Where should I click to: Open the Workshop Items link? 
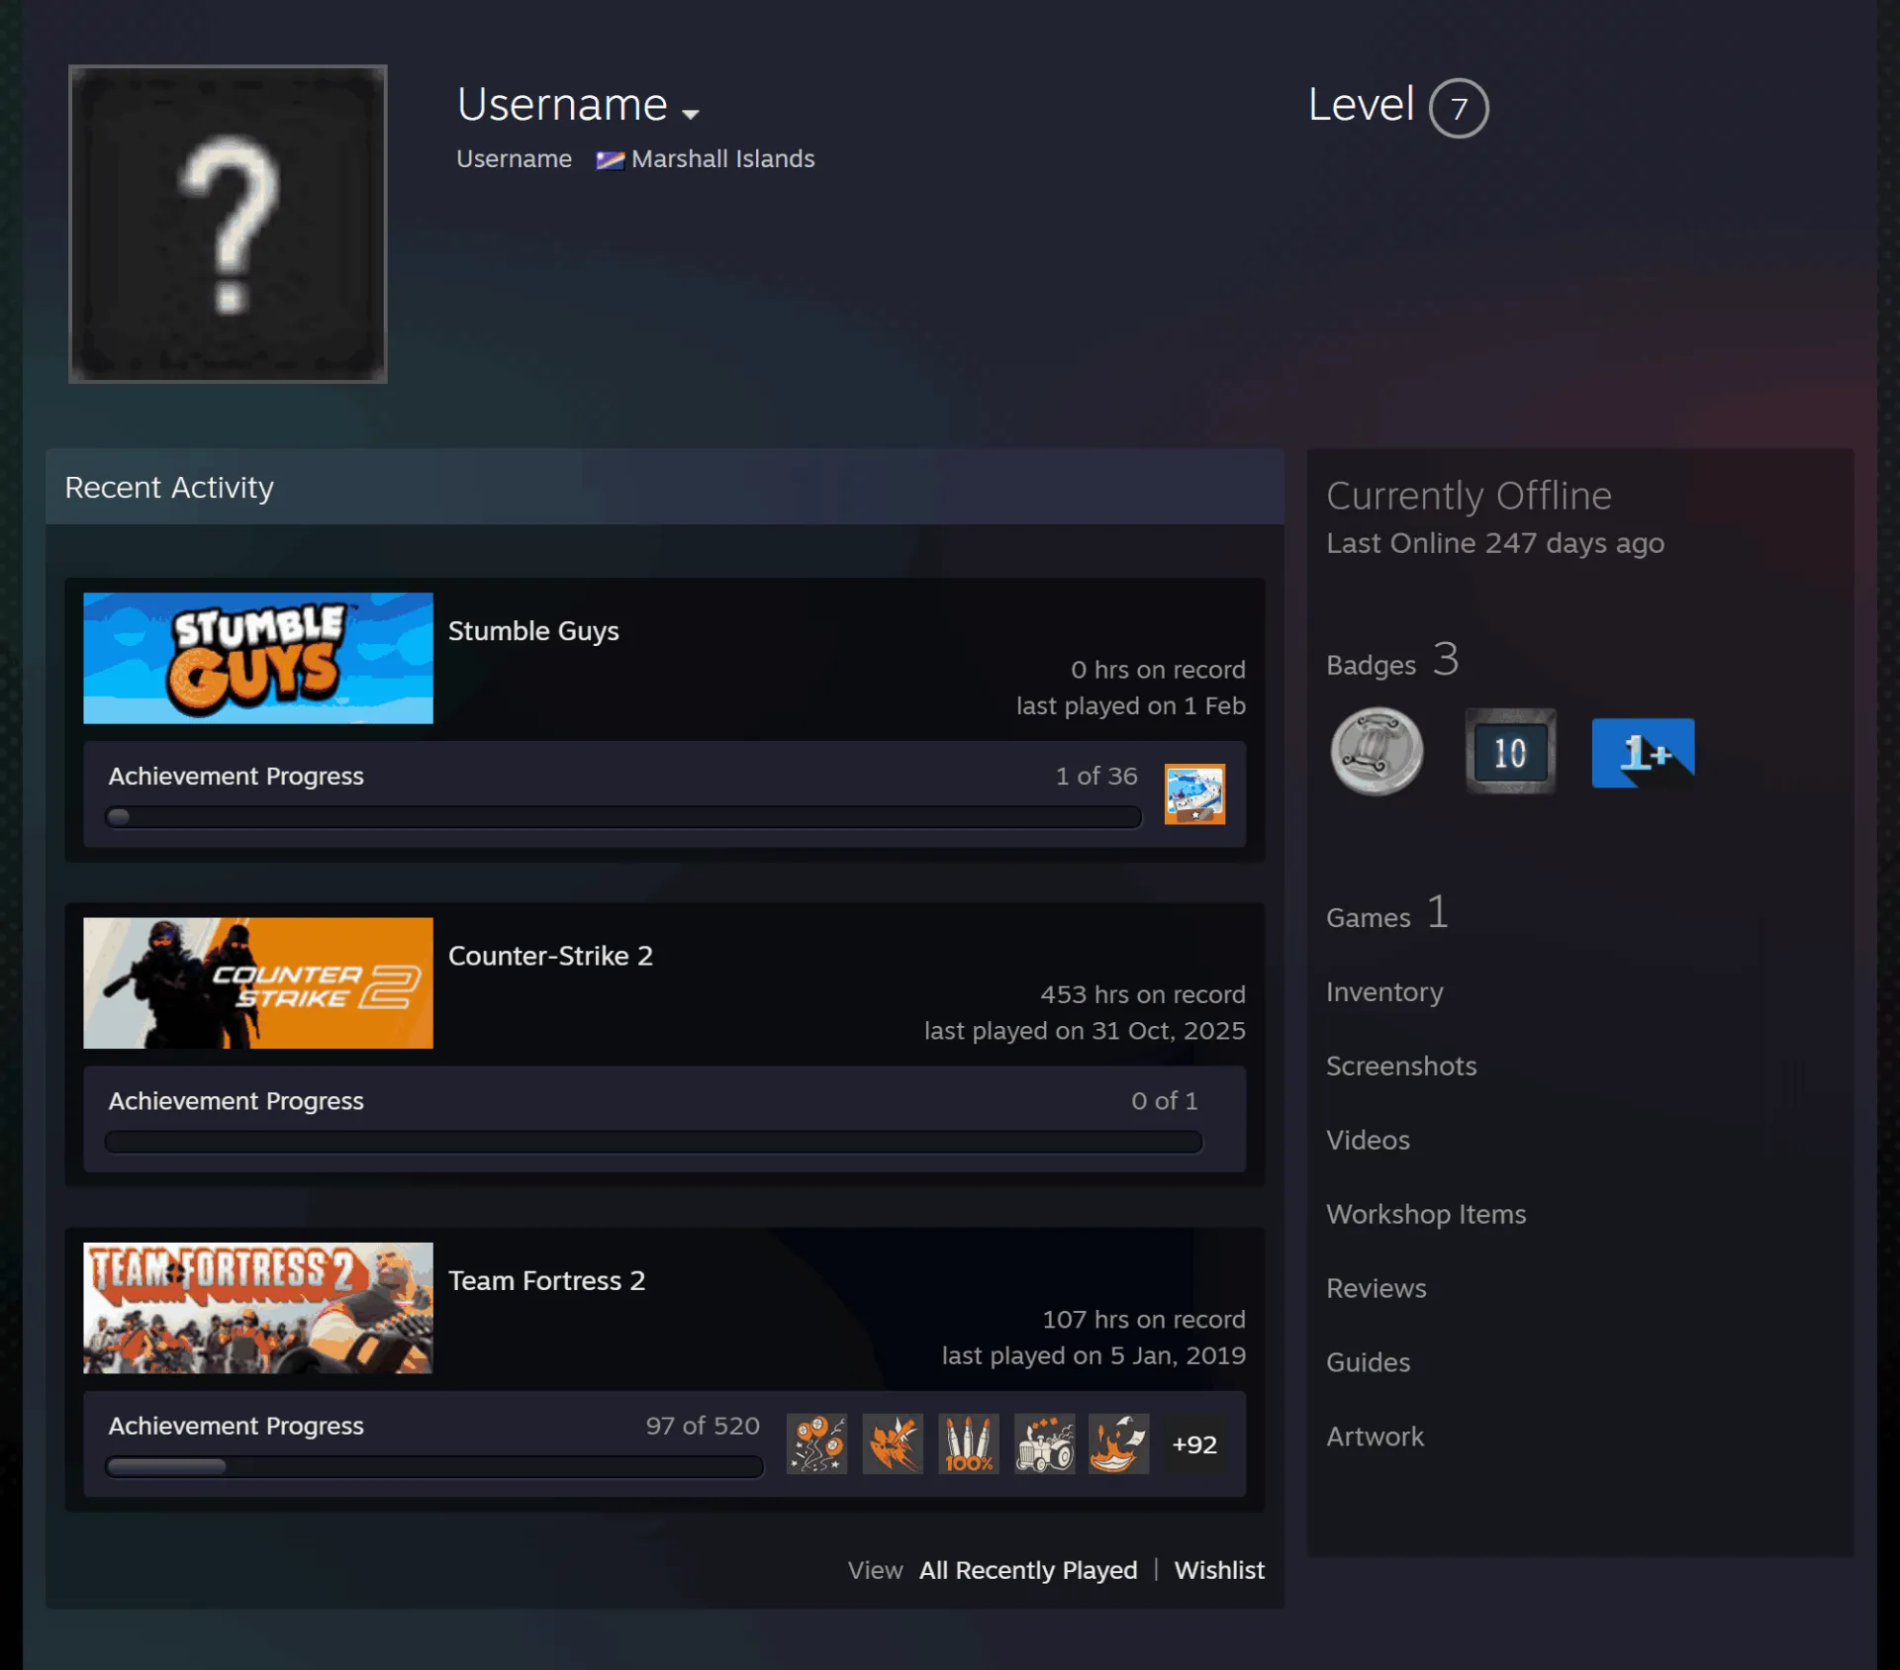pos(1426,1214)
